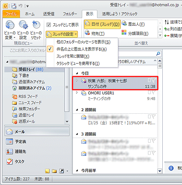The width and height of the screenshot is (182, 185).
Task: Click the search magnifier icon
Action: [158, 54]
